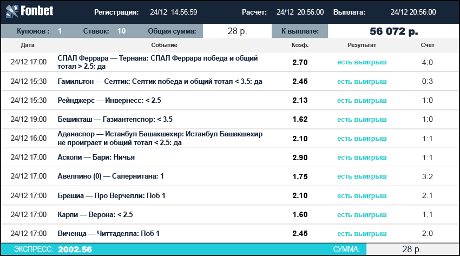Click the Коэф. column header
This screenshot has height=256, width=460.
(x=300, y=45)
